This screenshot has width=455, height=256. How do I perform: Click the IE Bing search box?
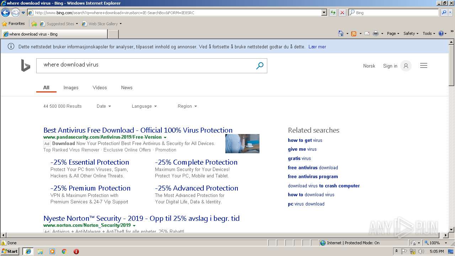click(x=394, y=12)
